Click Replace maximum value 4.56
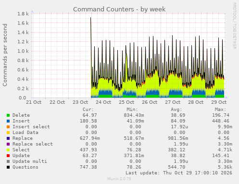This screenshot has height=184, width=239. 224,138
